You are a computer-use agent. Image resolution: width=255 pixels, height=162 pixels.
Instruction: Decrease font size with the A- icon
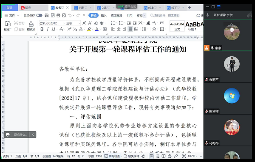point(90,23)
